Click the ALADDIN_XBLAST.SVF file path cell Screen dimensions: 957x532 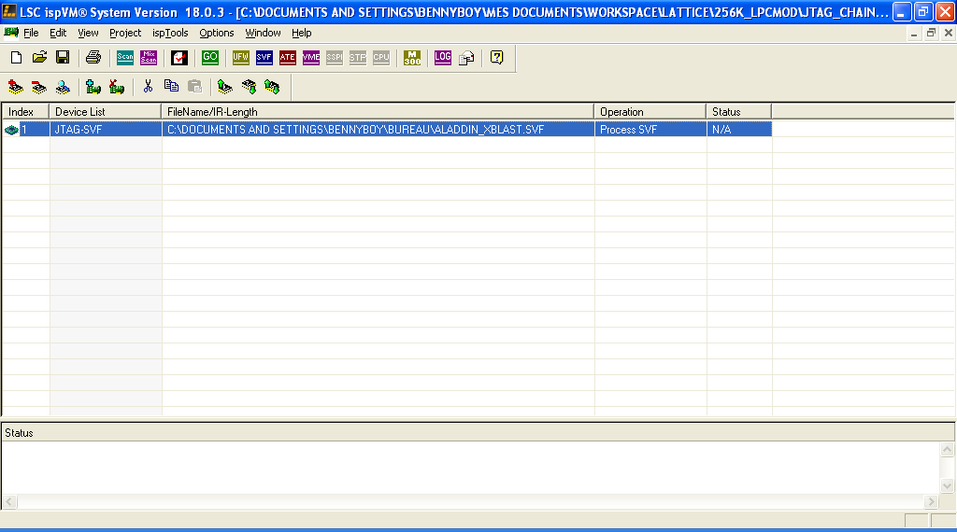(378, 129)
